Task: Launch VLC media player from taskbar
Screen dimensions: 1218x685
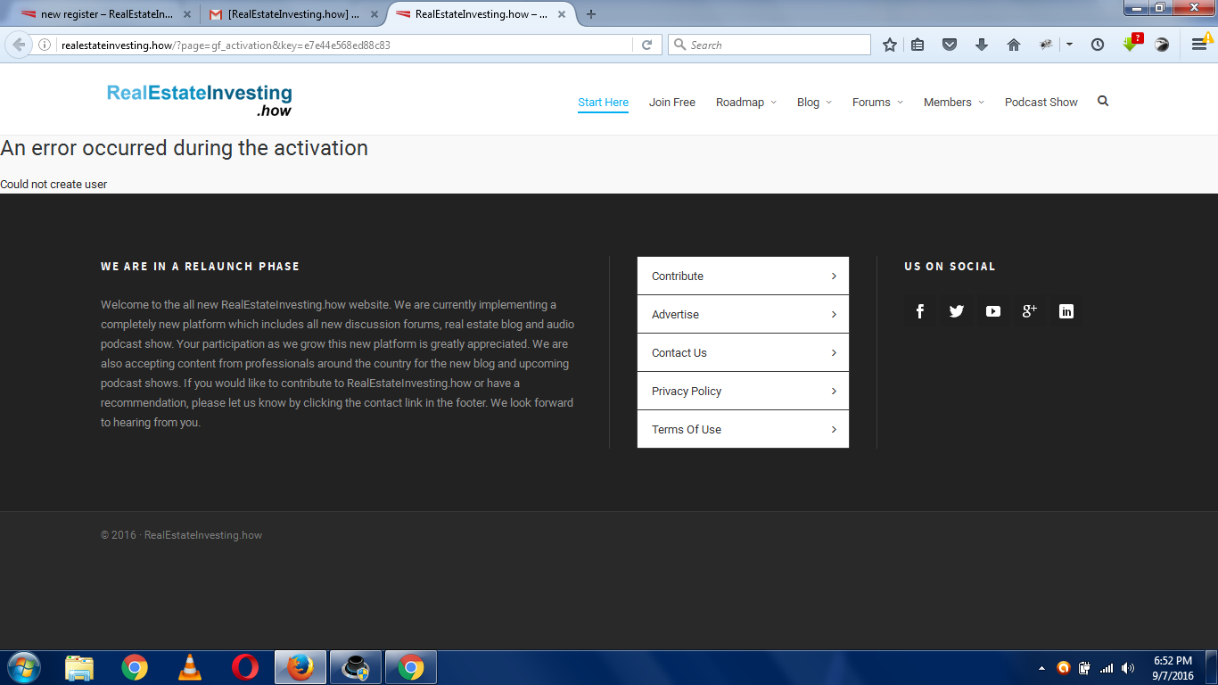Action: tap(190, 667)
